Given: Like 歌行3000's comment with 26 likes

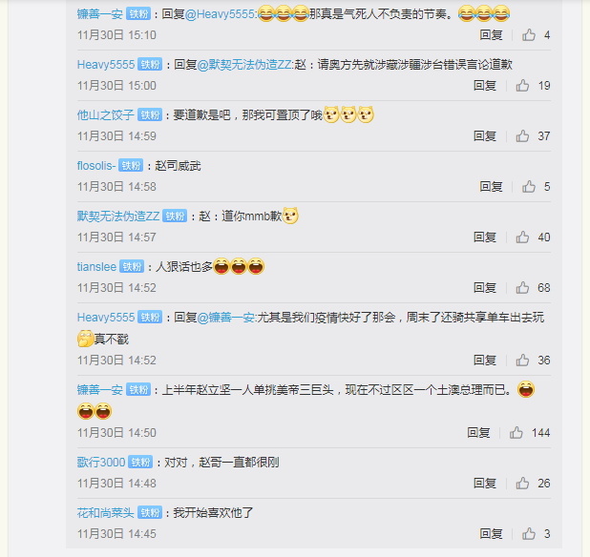Looking at the screenshot, I should pyautogui.click(x=522, y=483).
